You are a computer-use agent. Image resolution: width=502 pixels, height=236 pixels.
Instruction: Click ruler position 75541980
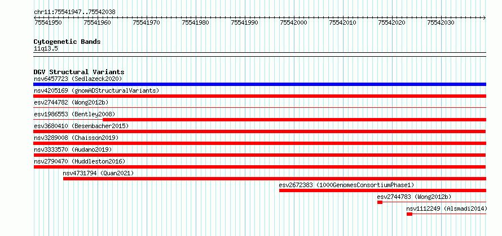[195, 22]
